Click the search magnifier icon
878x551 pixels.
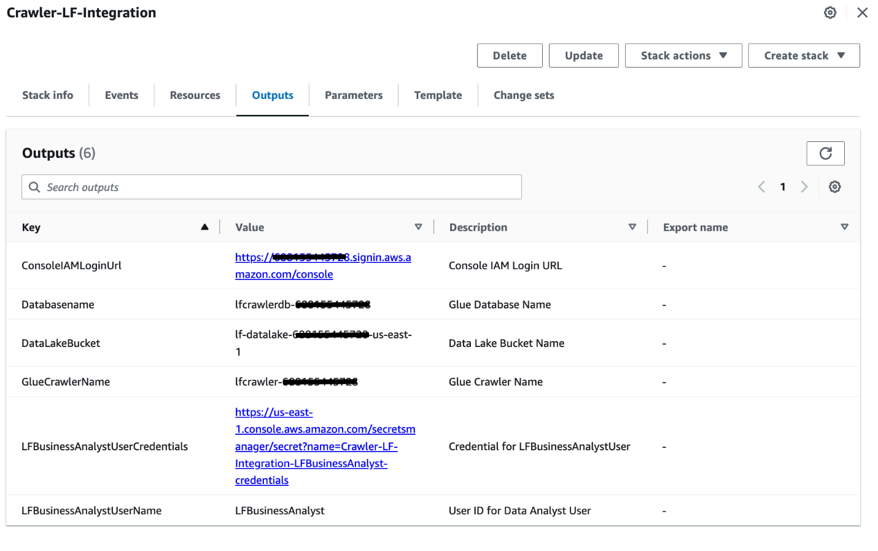point(34,187)
